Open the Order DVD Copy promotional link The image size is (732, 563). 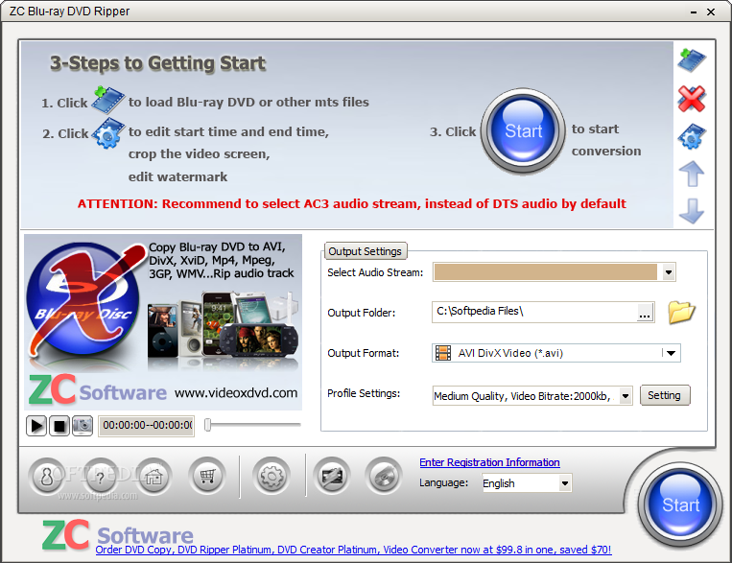click(x=353, y=550)
